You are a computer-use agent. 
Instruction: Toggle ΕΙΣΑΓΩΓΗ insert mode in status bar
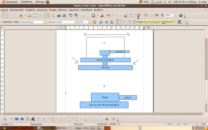[103, 124]
